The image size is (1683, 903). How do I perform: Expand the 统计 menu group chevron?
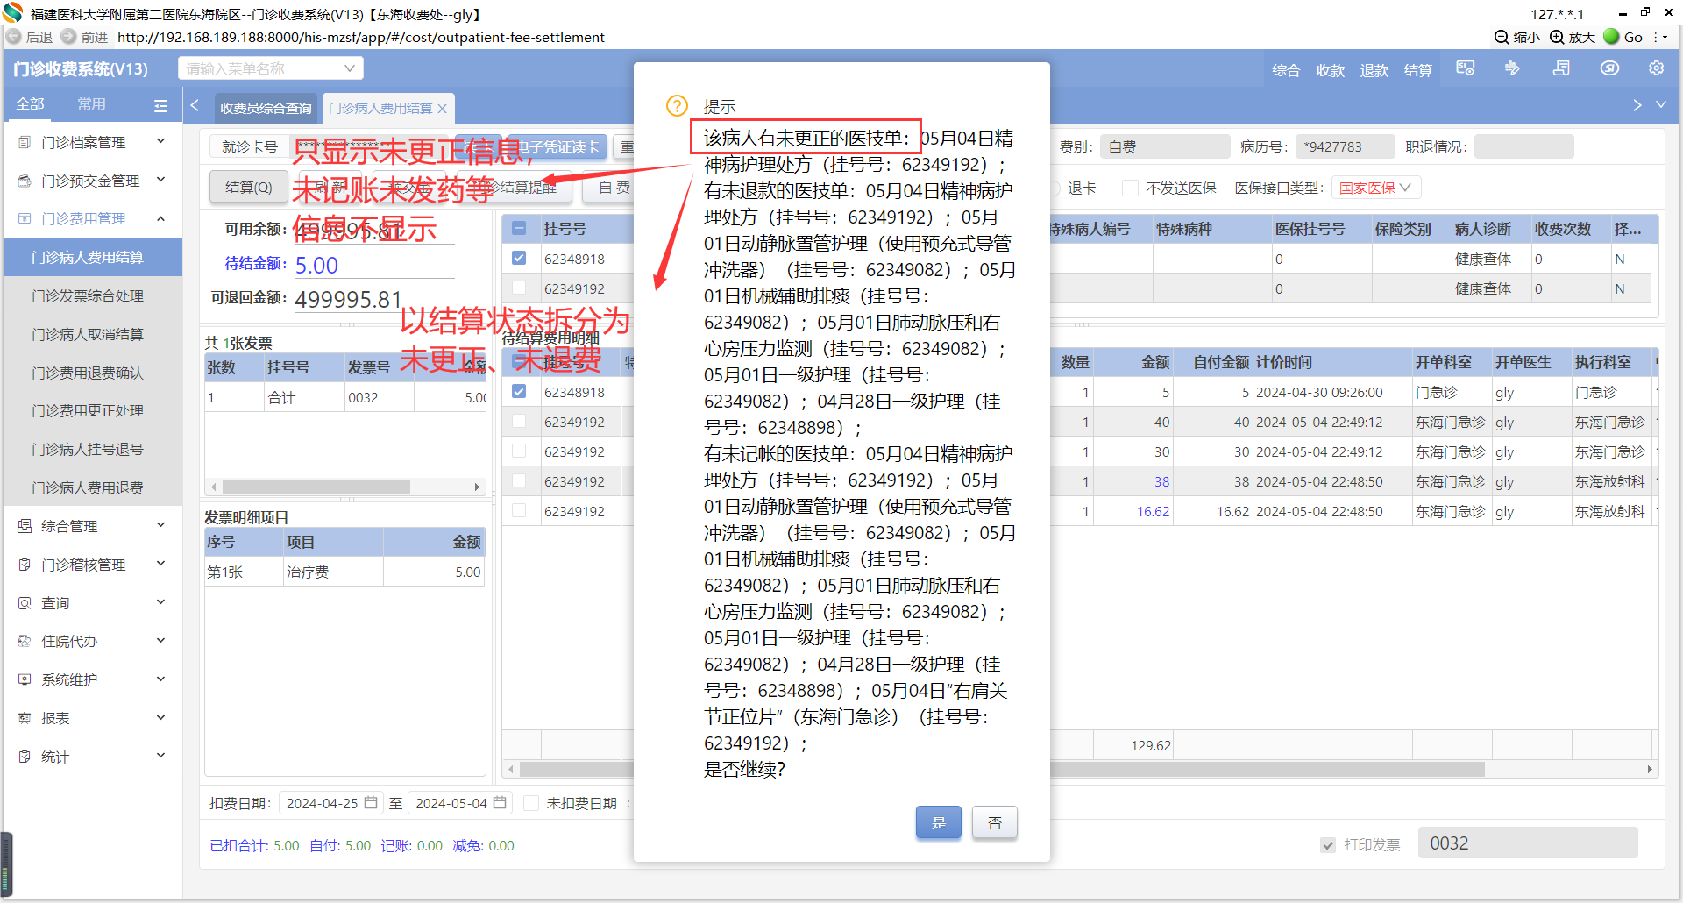160,757
